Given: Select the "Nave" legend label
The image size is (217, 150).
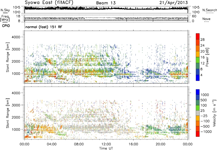Looking at the screenshot, I should pyautogui.click(x=206, y=19).
